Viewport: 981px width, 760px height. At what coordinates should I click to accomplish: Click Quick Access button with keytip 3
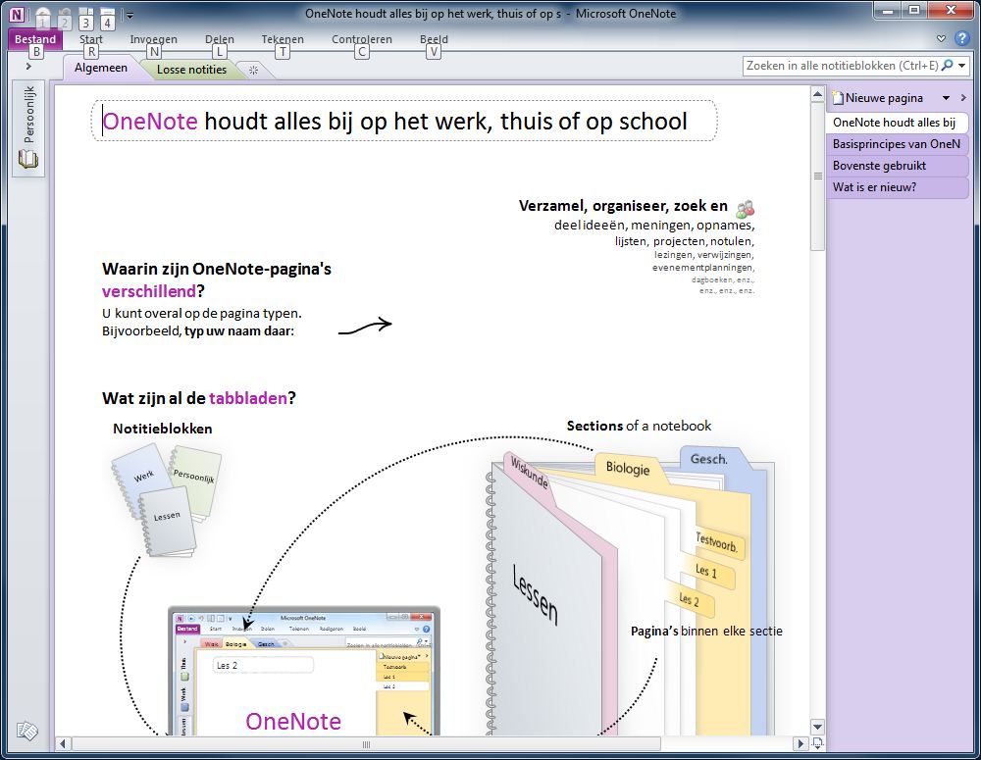click(86, 17)
